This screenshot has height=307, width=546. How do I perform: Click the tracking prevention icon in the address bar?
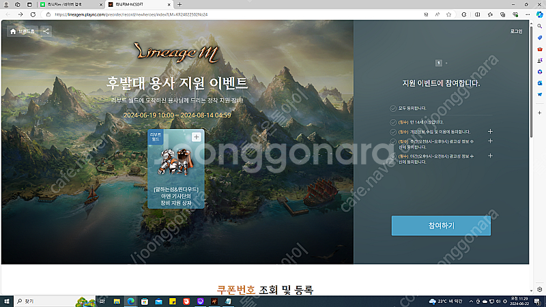(x=426, y=14)
